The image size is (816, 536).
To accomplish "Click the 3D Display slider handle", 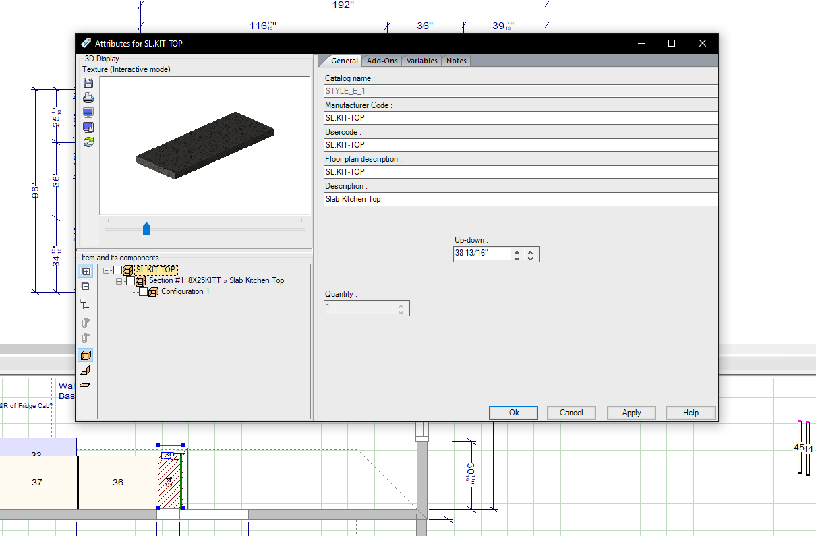I will (x=146, y=229).
